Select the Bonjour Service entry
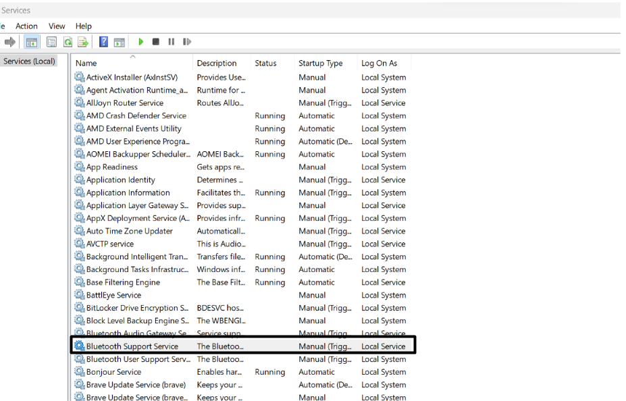Viewport: 626px width, 401px height. pos(113,372)
